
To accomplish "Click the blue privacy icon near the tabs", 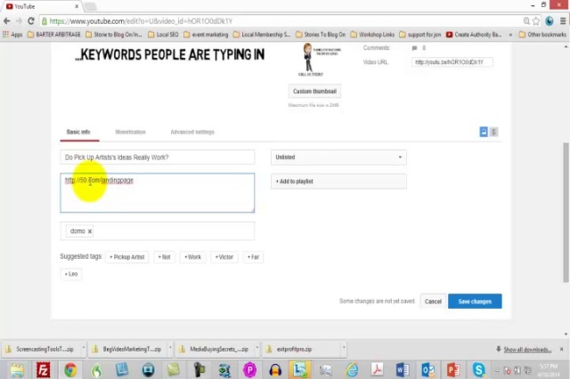I will click(x=484, y=132).
